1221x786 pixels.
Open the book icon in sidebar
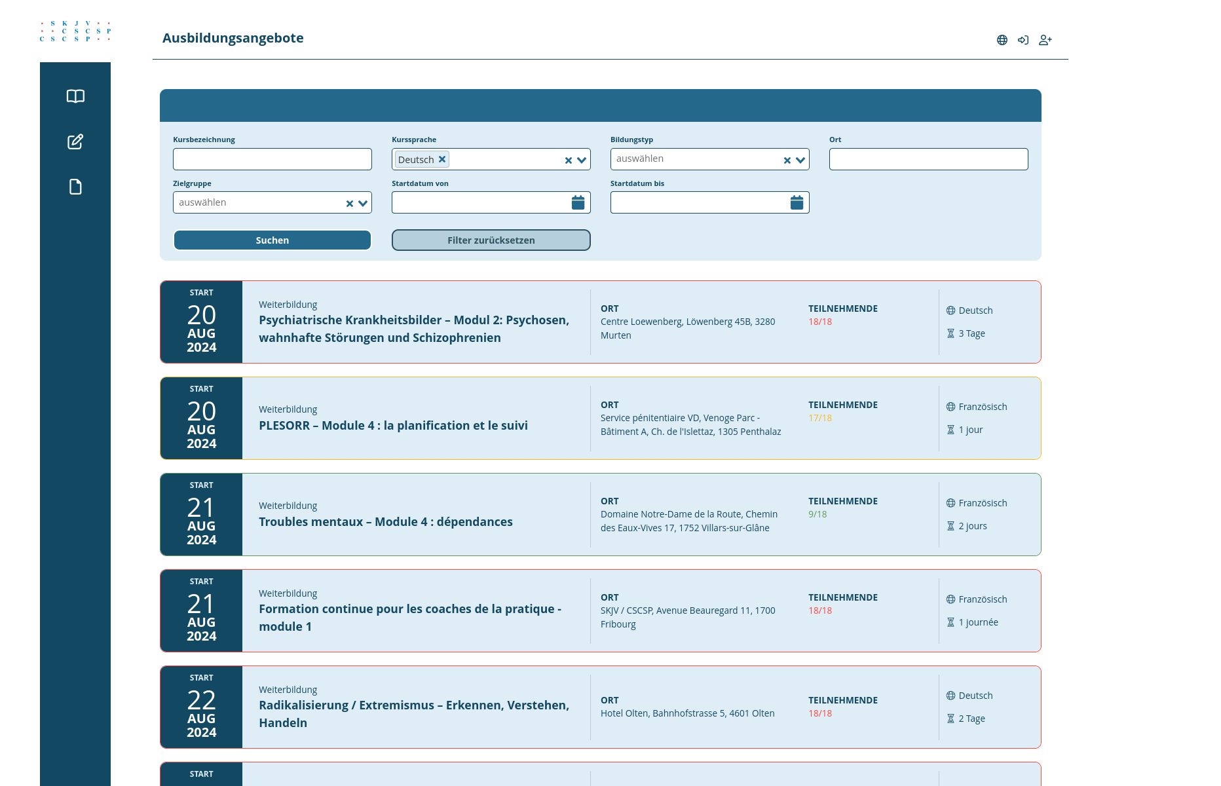75,96
